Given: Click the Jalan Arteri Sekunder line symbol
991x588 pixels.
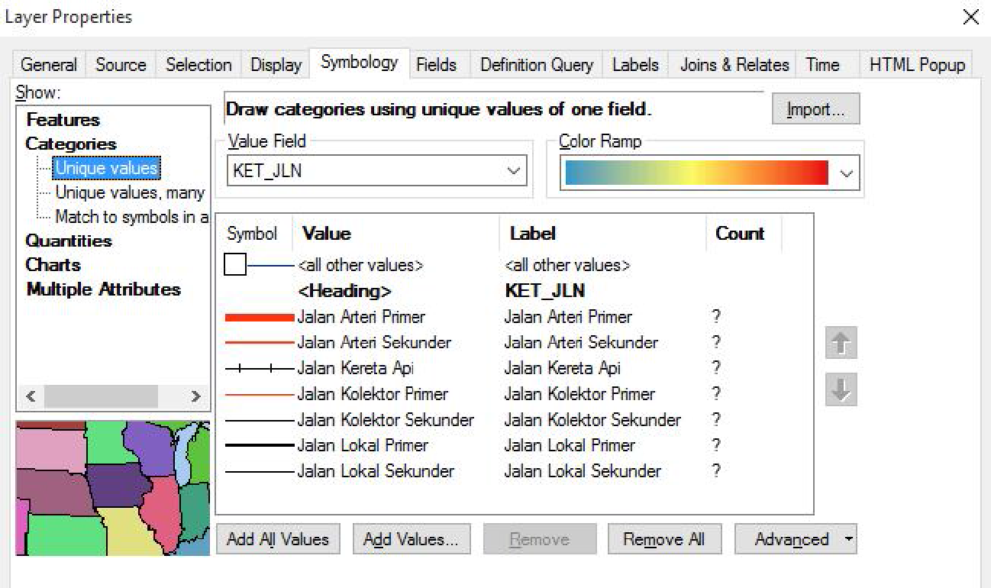Looking at the screenshot, I should tap(260, 342).
